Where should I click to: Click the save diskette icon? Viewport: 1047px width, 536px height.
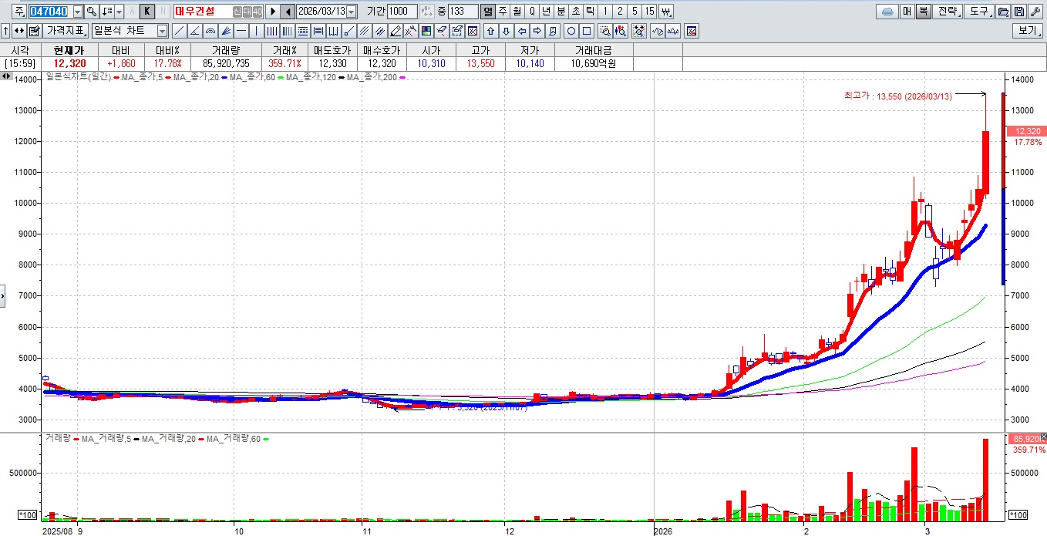[x=1020, y=12]
